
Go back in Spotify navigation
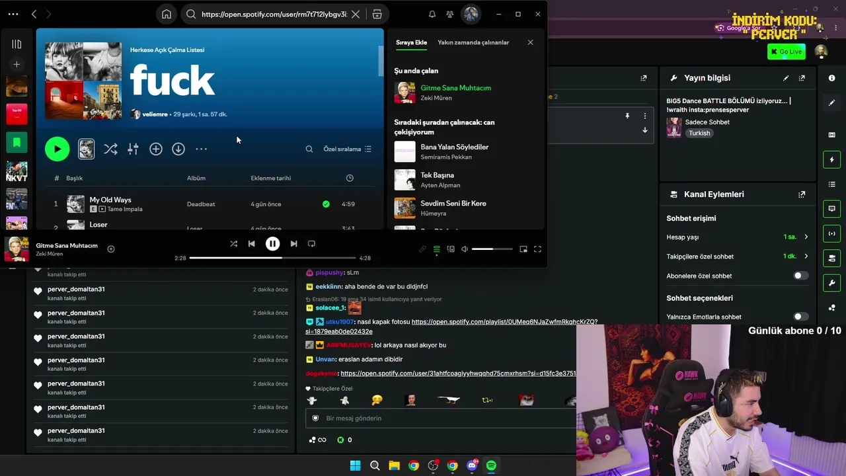click(34, 14)
